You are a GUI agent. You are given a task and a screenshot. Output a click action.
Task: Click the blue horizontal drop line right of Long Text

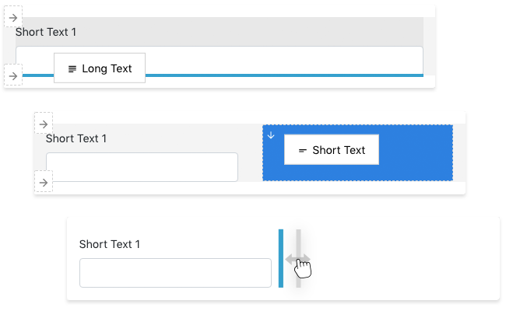click(284, 75)
